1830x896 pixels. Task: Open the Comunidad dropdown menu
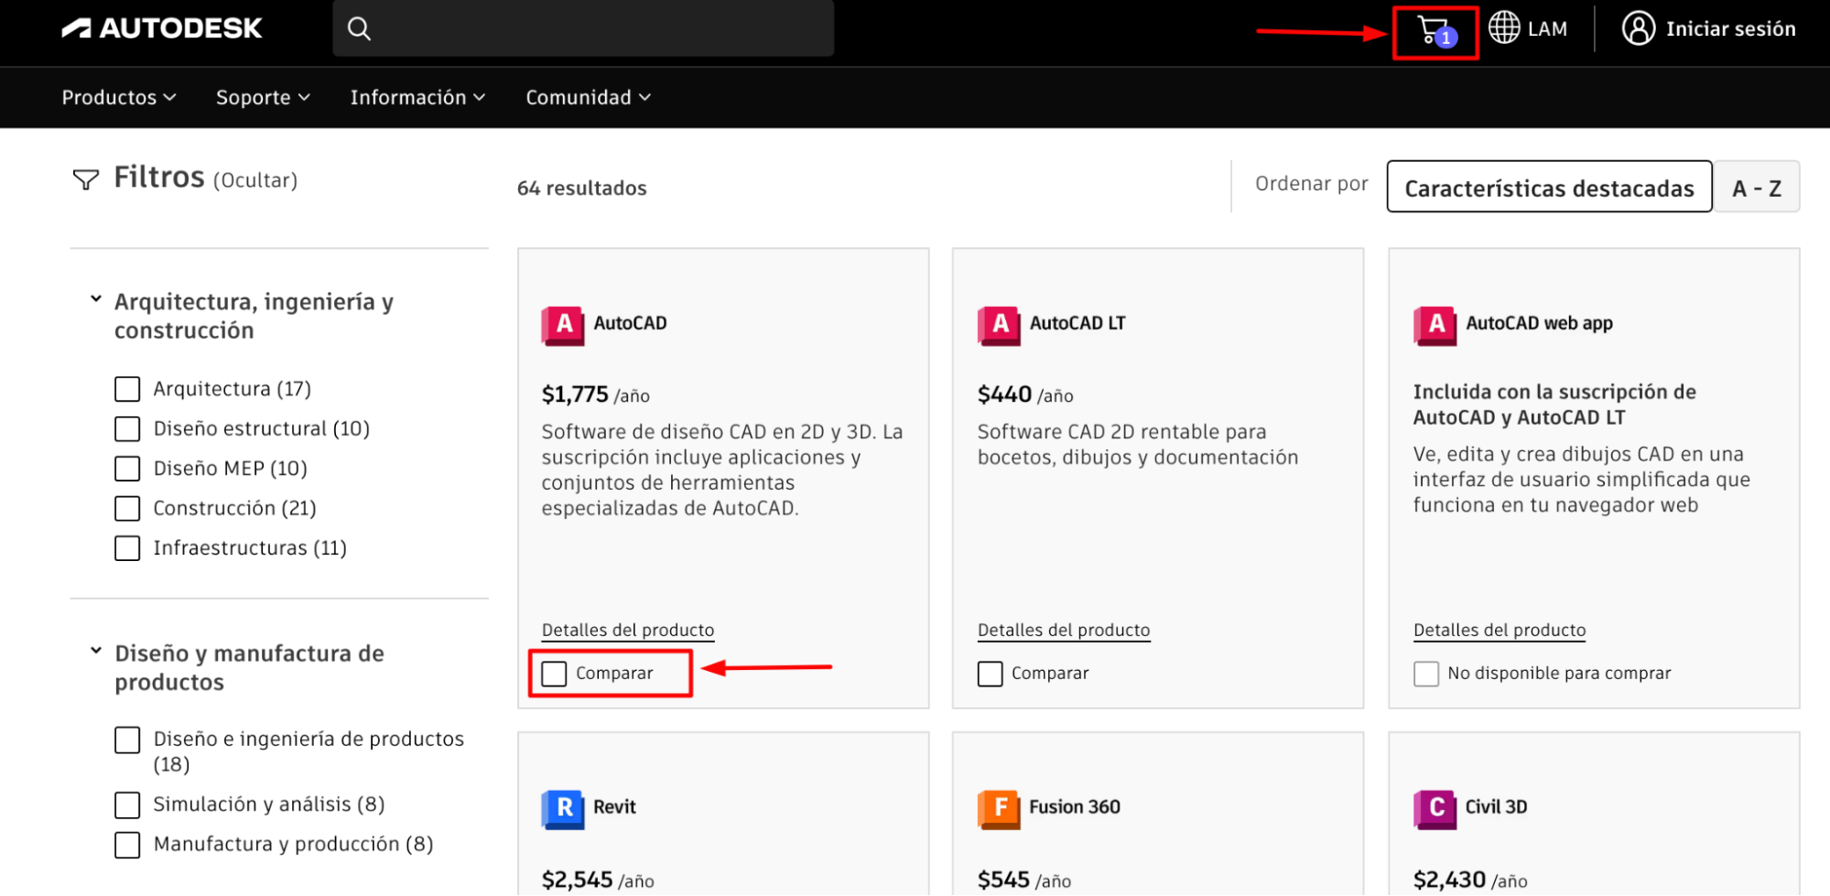(588, 97)
